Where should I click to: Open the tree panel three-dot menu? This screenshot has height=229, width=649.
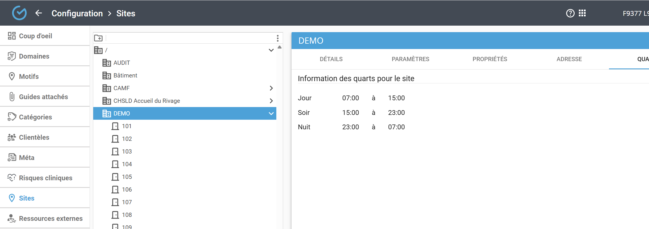[277, 38]
